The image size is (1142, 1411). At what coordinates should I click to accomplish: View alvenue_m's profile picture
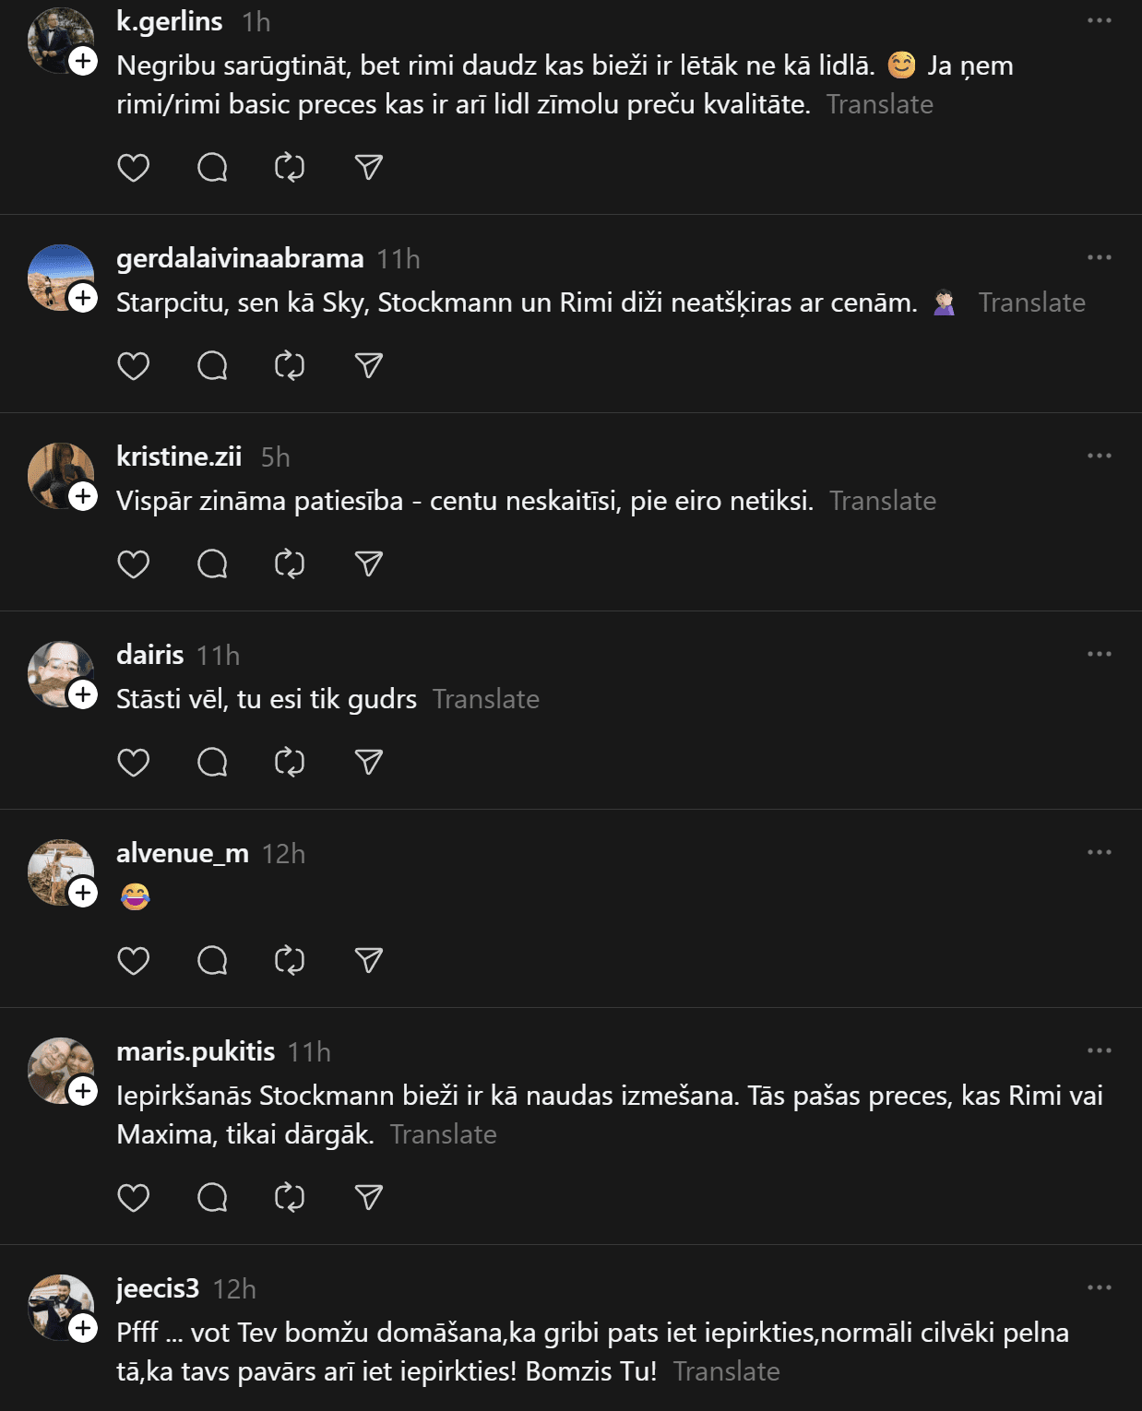[x=56, y=868]
